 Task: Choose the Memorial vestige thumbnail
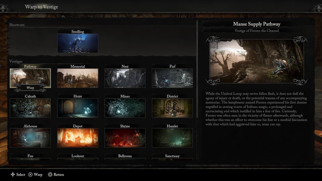78,78
